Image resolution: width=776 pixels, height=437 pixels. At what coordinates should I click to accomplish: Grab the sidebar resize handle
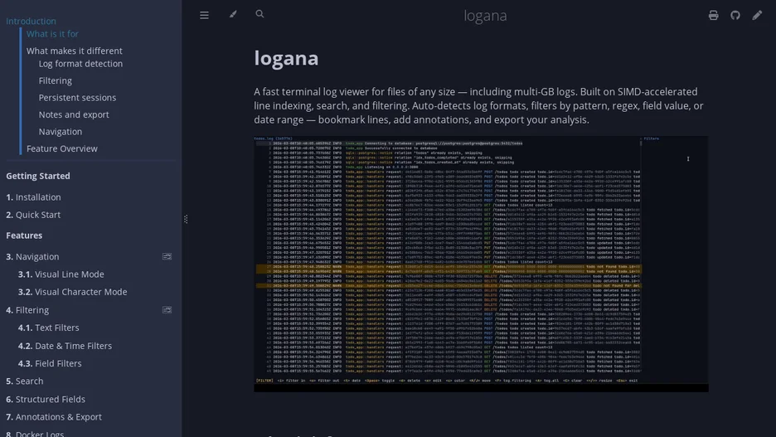(185, 219)
